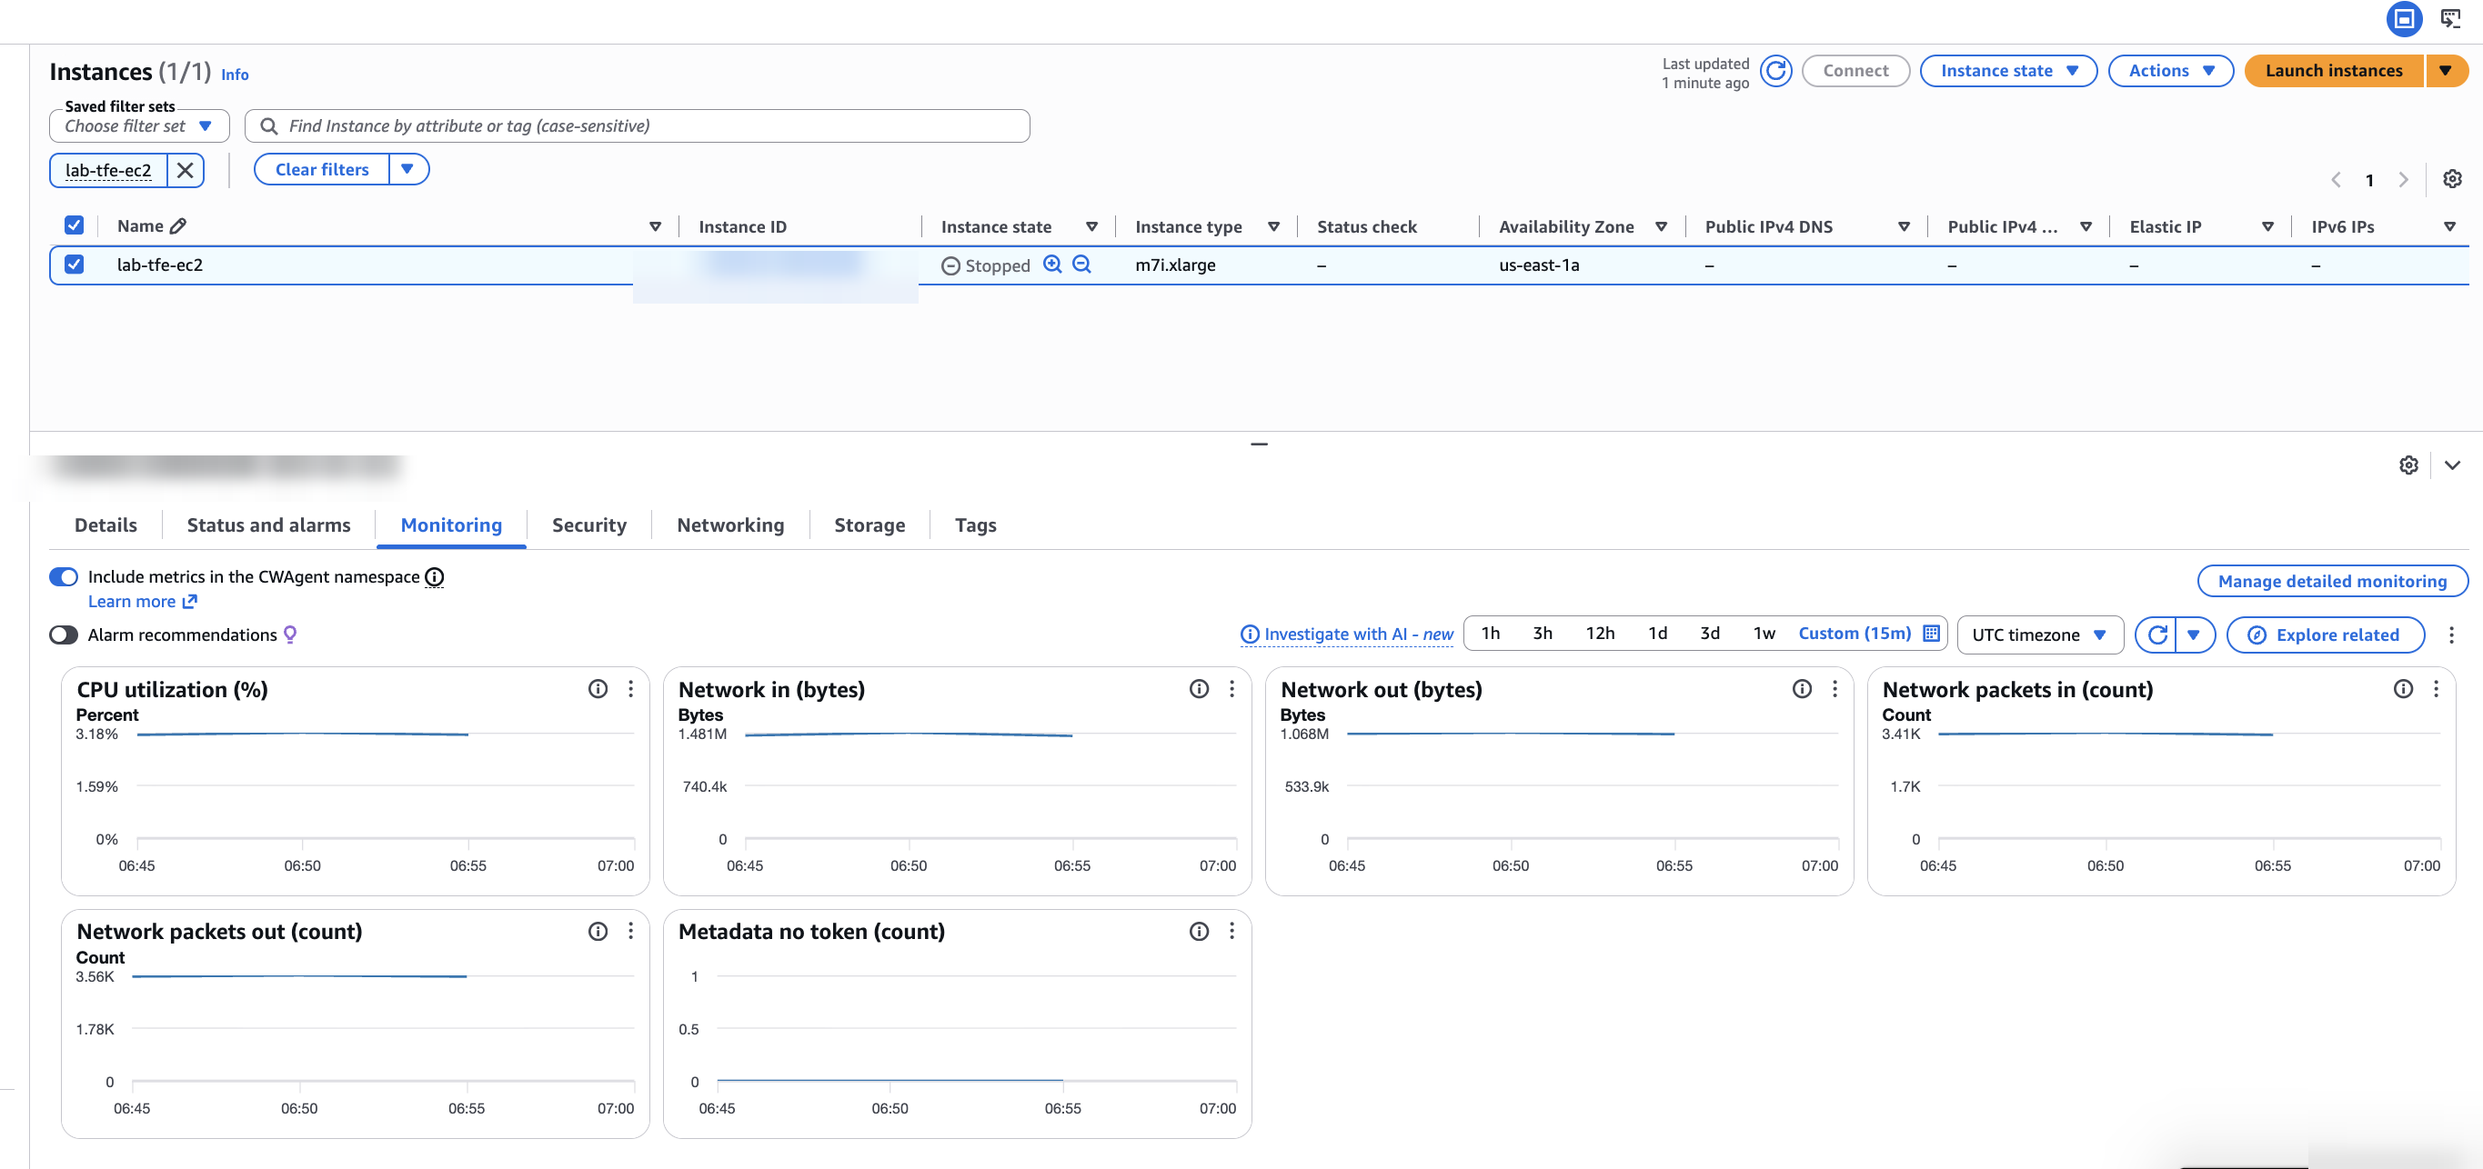2483x1169 pixels.
Task: Disable CWAgent namespace metrics toggle
Action: [64, 577]
